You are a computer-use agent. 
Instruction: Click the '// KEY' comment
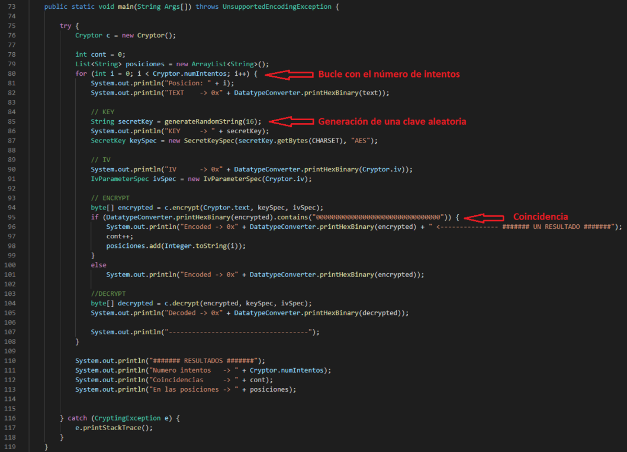[102, 112]
